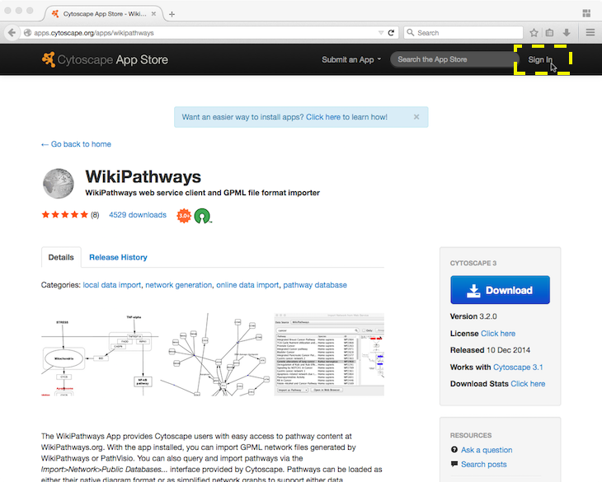
Task: Click the address bar URL
Action: pos(94,33)
